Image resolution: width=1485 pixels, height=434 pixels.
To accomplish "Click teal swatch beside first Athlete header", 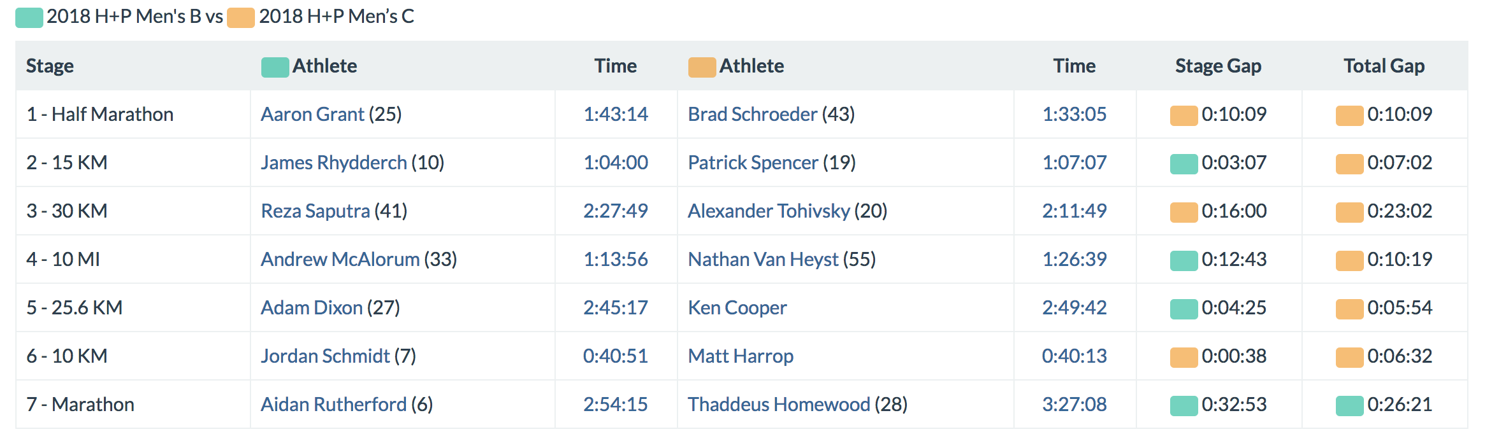I will [x=275, y=67].
